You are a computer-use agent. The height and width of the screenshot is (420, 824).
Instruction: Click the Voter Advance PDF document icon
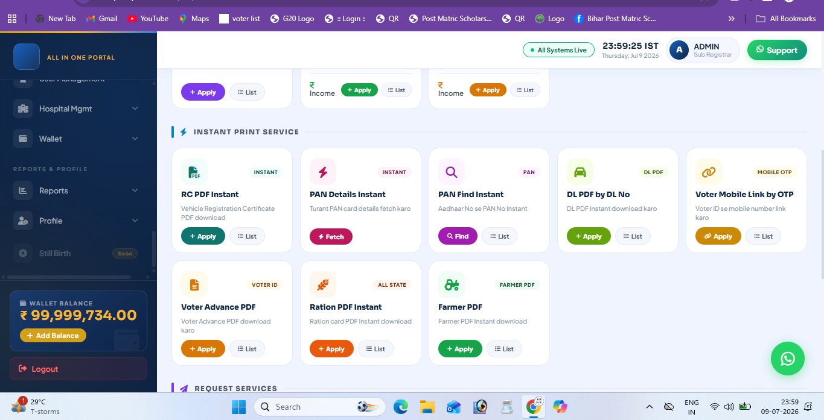[194, 284]
